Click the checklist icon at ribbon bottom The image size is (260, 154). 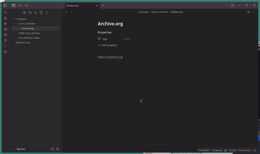click(x=5, y=52)
